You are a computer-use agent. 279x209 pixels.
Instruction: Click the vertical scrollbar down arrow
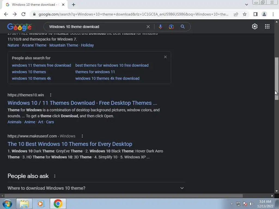[x=277, y=191]
